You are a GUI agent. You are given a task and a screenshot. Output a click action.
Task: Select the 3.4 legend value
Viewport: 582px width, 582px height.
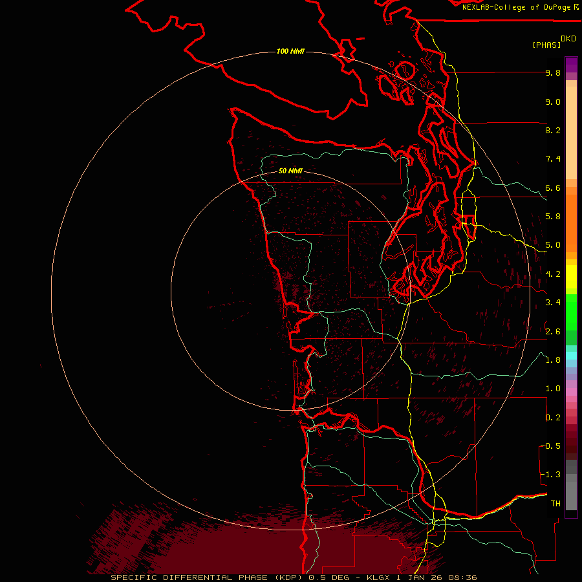pyautogui.click(x=553, y=303)
